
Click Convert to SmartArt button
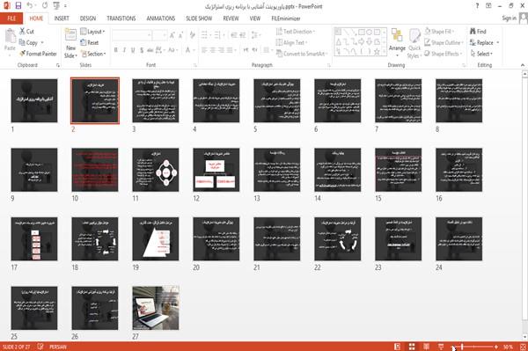(301, 54)
